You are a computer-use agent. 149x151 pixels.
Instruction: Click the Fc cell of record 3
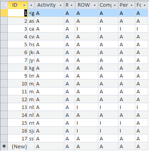pyautogui.click(x=142, y=29)
